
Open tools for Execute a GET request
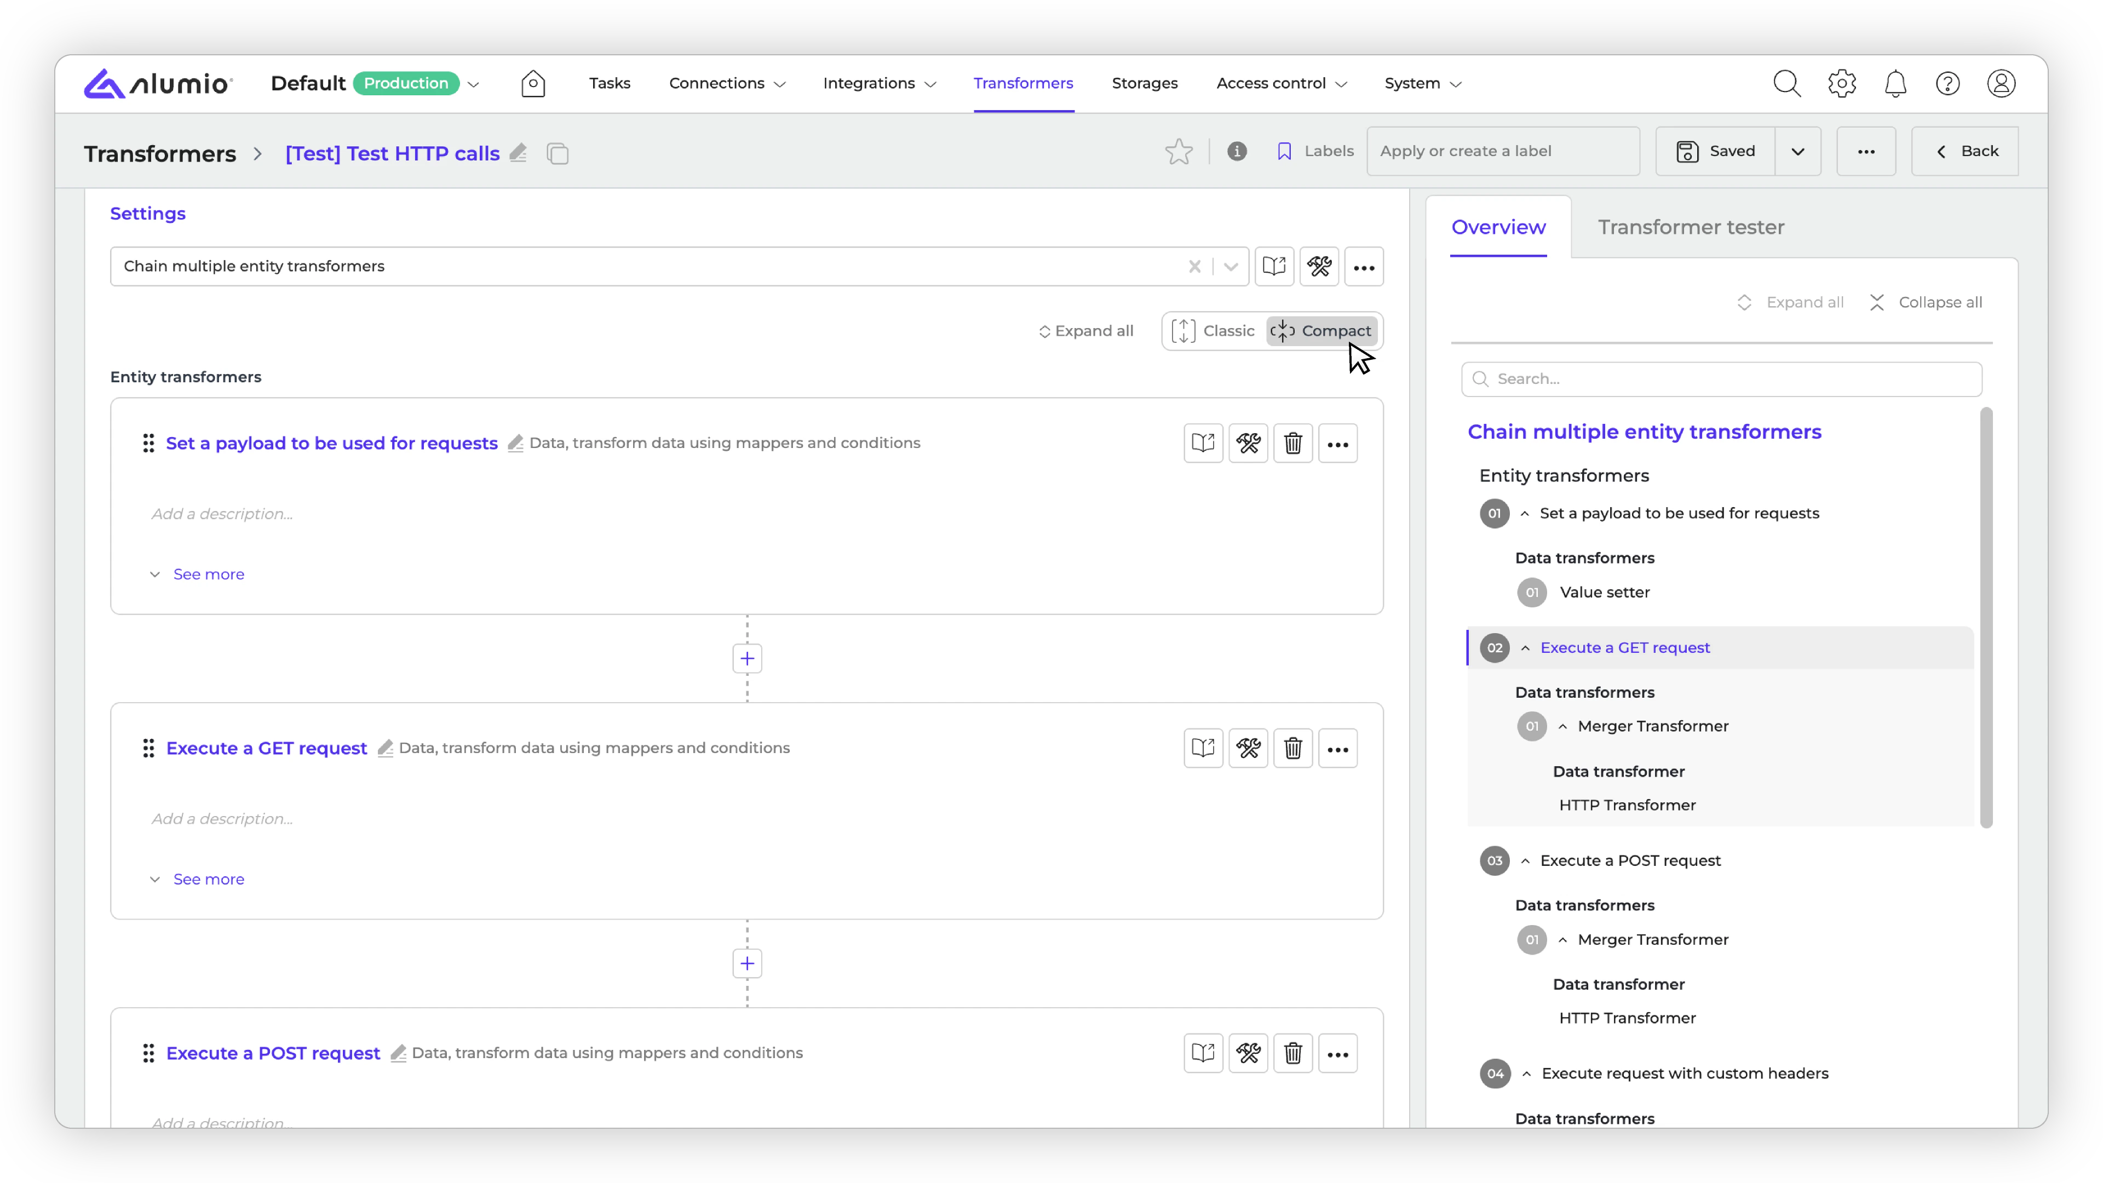pyautogui.click(x=1248, y=749)
